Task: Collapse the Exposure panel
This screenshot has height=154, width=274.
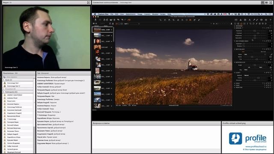Action: (x=235, y=28)
